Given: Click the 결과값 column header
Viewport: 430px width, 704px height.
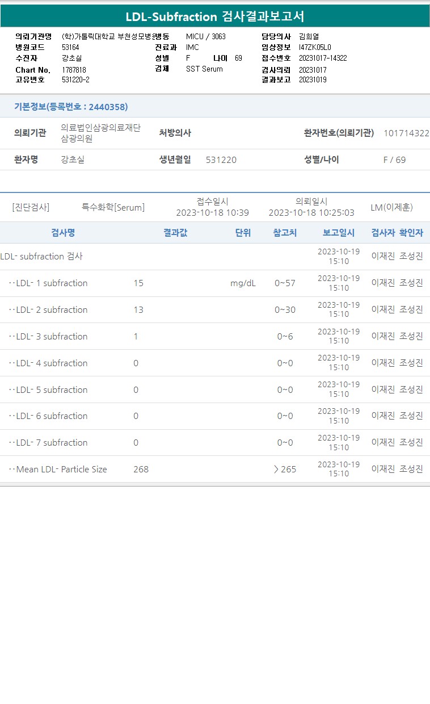Looking at the screenshot, I should (x=175, y=233).
